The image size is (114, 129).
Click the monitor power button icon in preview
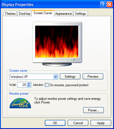[x=74, y=60]
